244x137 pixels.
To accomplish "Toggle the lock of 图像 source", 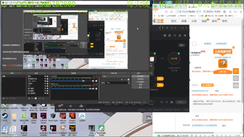I will coord(48,76).
